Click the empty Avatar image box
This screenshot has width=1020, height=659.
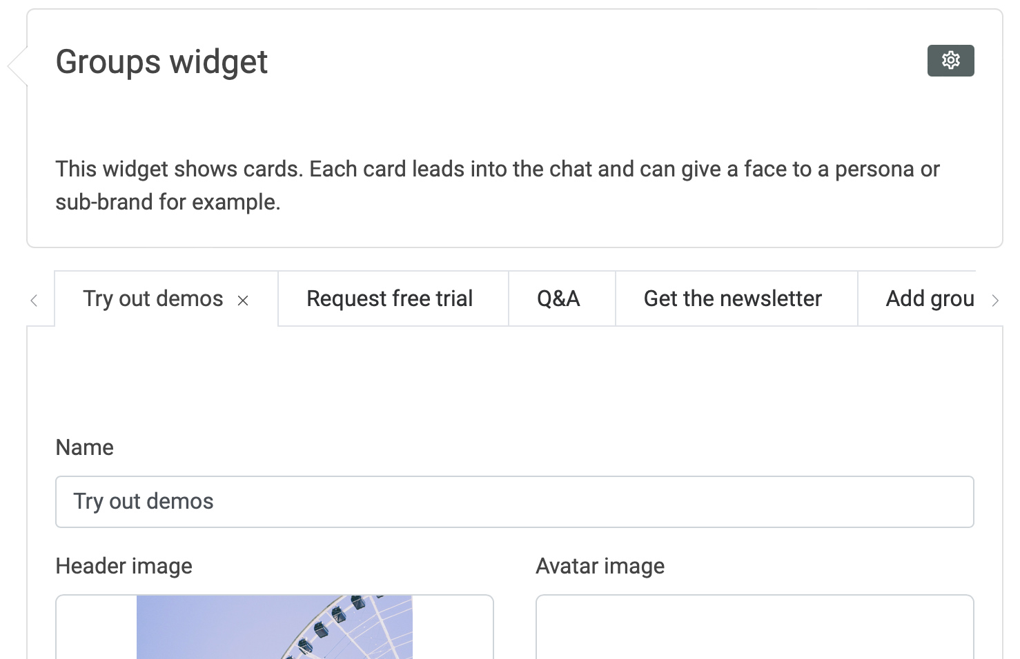tap(754, 627)
